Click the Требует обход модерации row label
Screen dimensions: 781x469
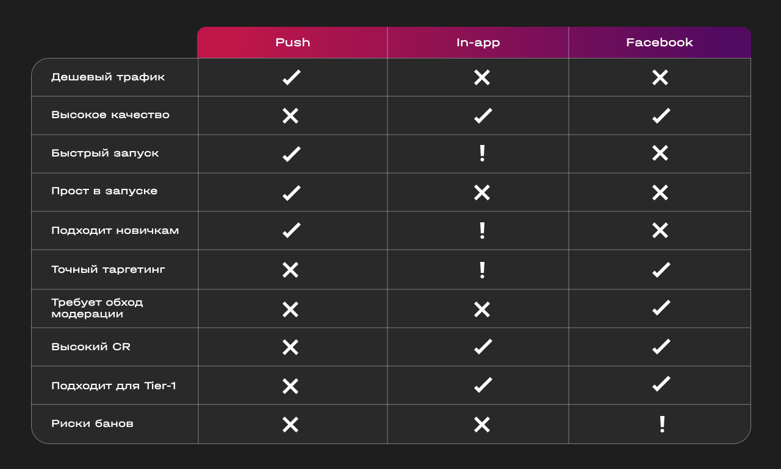97,308
